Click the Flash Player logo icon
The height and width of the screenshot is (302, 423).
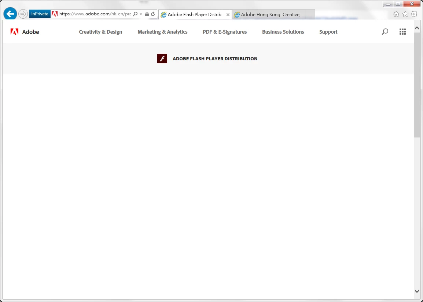coord(162,58)
